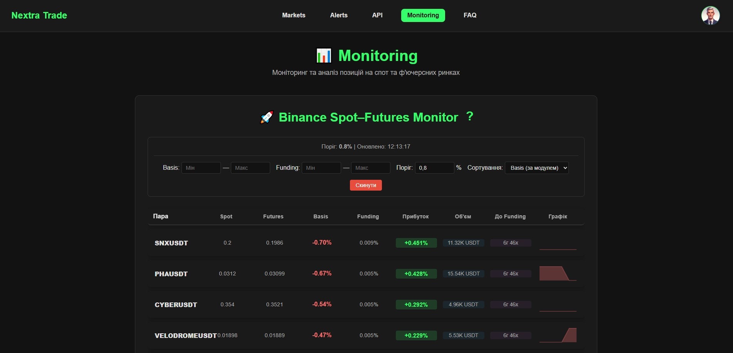Click the Futures column header
This screenshot has width=733, height=353.
click(x=273, y=216)
